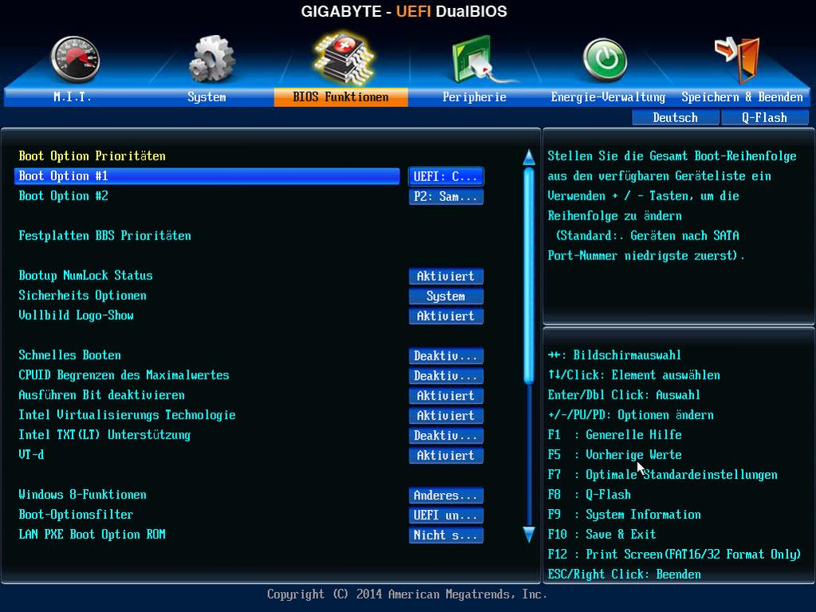Click the F1 : Generelle Hilfe hint
816x612 pixels.
point(615,435)
